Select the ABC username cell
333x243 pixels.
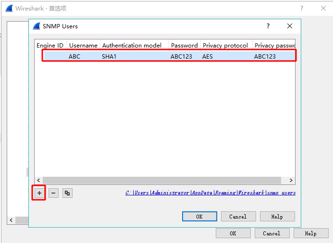[x=84, y=57]
